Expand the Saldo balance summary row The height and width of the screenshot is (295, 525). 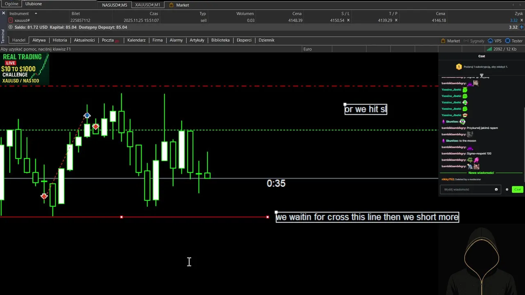pyautogui.click(x=11, y=27)
